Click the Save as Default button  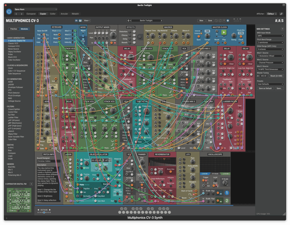[265, 88]
